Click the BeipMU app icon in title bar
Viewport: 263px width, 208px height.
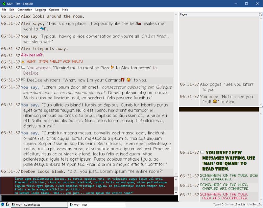click(x=4, y=4)
